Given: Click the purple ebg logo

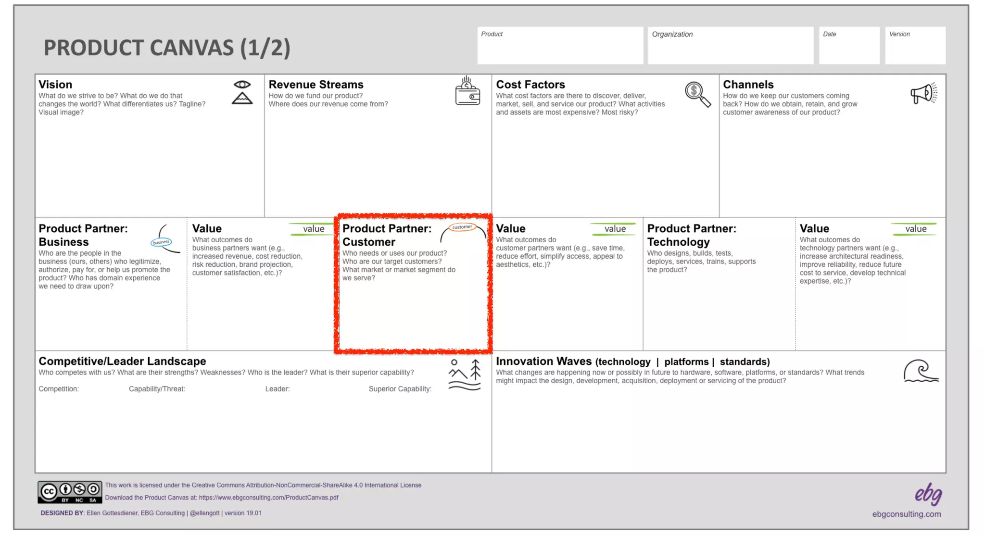Looking at the screenshot, I should pyautogui.click(x=928, y=494).
